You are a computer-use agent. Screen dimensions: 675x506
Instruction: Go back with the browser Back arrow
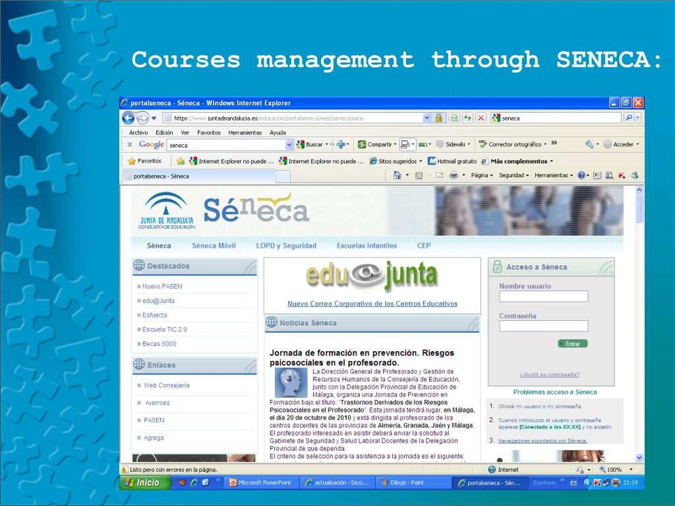(129, 117)
